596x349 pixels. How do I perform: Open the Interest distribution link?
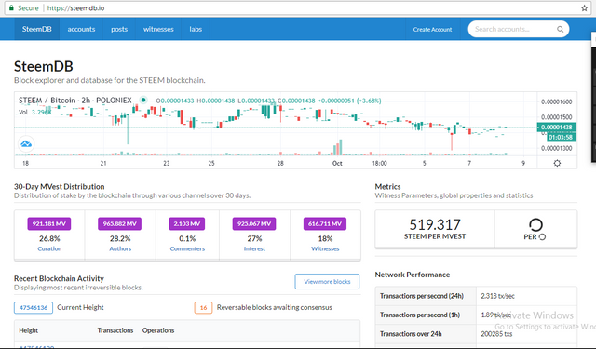[x=254, y=248]
